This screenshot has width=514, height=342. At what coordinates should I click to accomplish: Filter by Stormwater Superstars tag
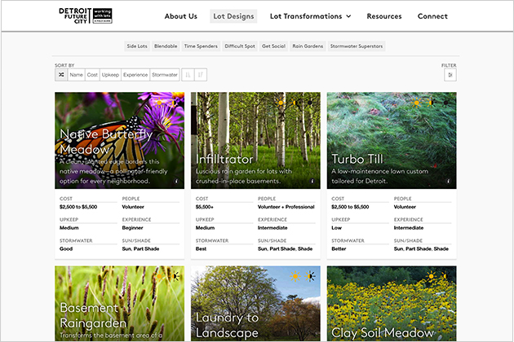(357, 46)
